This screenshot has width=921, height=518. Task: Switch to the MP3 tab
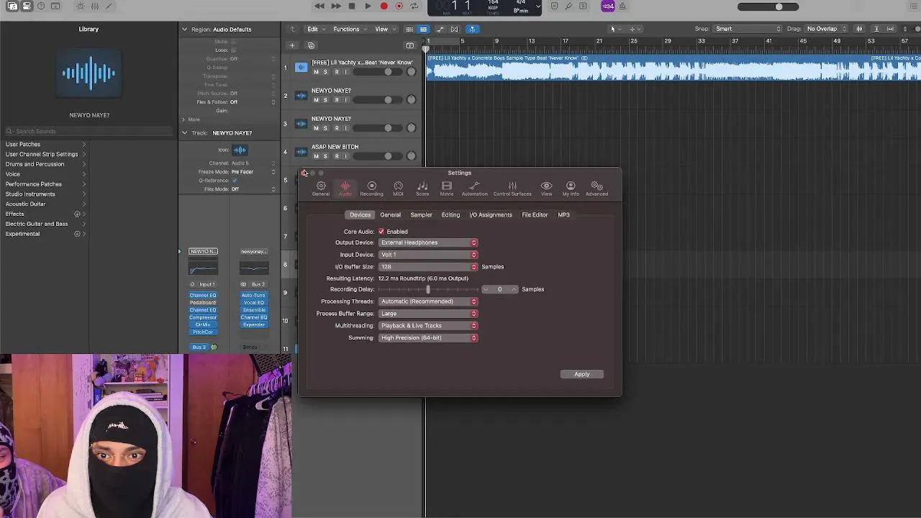(x=563, y=214)
